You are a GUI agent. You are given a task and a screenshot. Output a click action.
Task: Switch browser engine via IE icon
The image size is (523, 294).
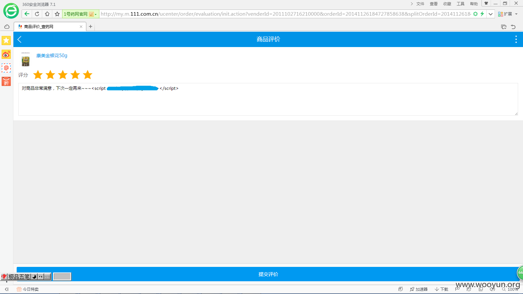coord(469,289)
